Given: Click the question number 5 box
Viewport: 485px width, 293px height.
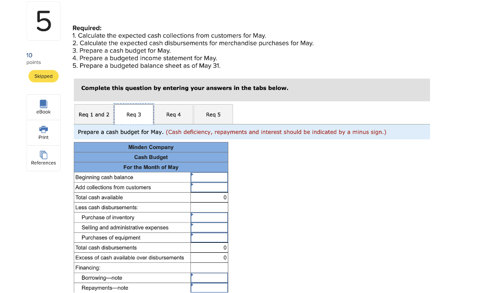Looking at the screenshot, I should coord(43,20).
